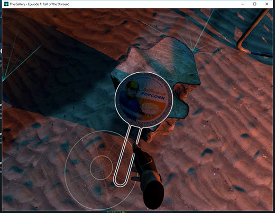
Task: Minimize The Gallery game window
Action: tap(243, 4)
